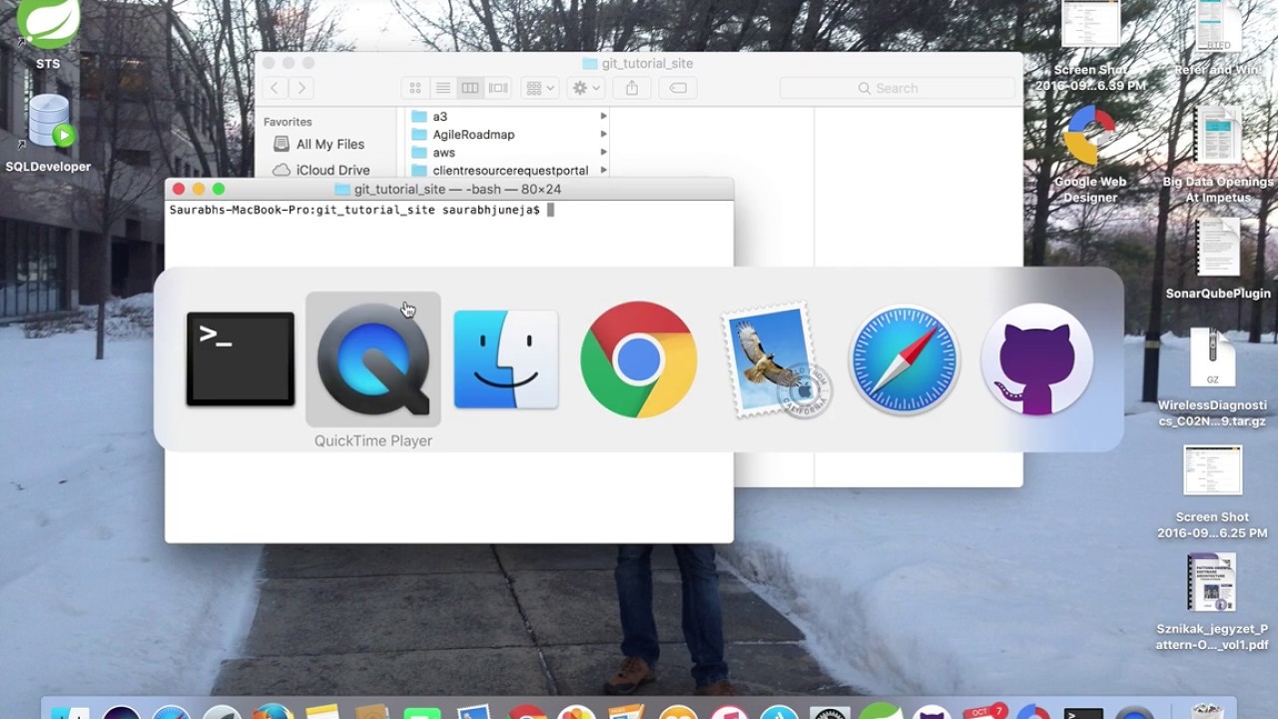This screenshot has width=1278, height=719.
Task: Go forward in the Finder window
Action: coord(302,88)
